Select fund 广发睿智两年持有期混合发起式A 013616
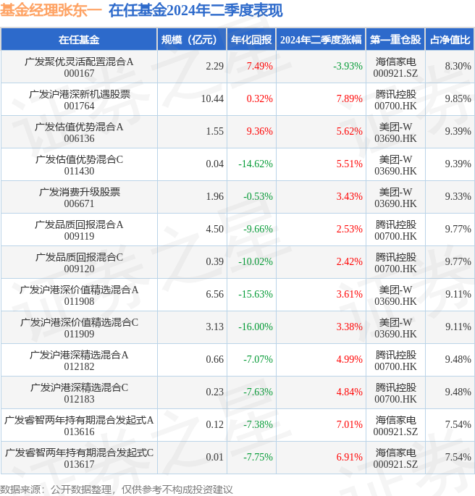Image resolution: width=475 pixels, height=496 pixels. (79, 426)
